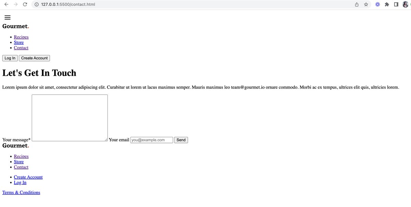The image size is (411, 207).
Task: Grab the textarea resize handle corner
Action: point(106,139)
